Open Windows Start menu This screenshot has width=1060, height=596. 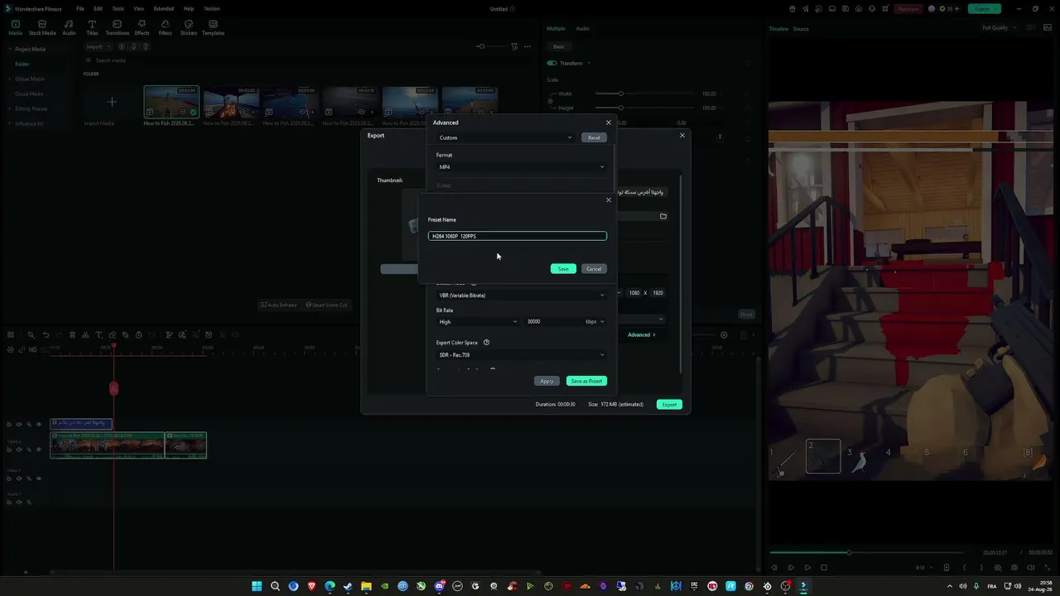point(257,586)
